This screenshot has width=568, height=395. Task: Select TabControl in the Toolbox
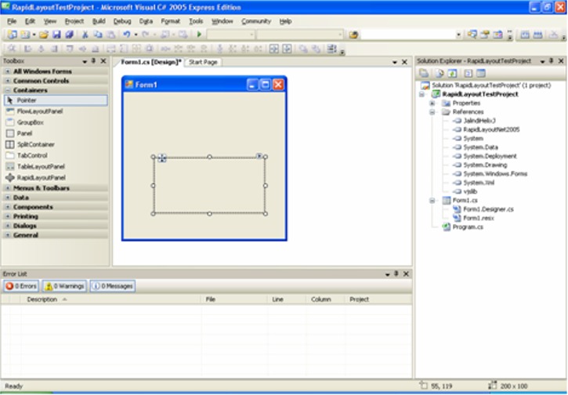(x=56, y=155)
